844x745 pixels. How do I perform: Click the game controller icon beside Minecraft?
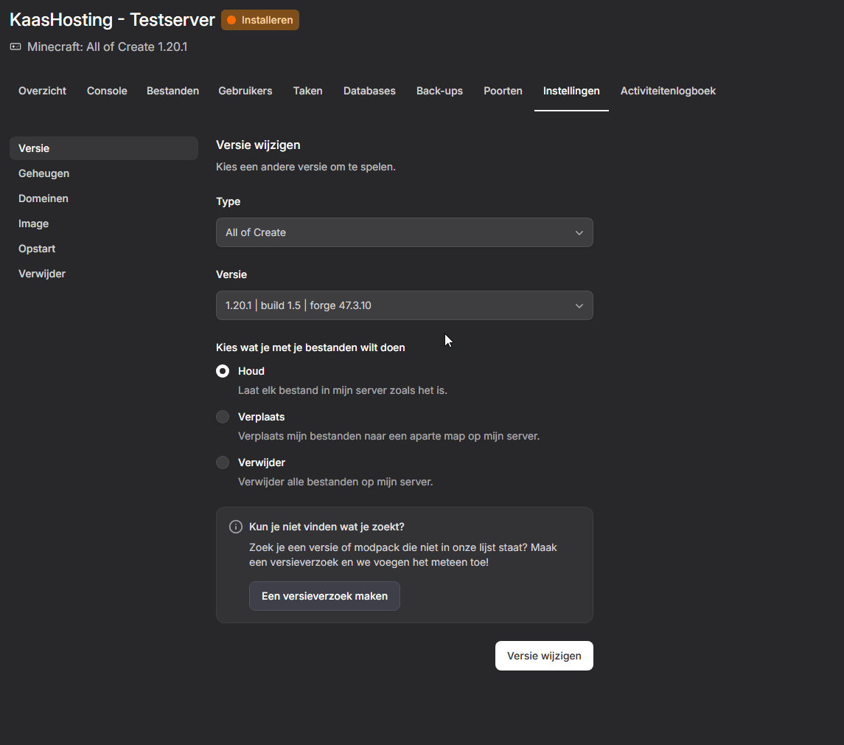pos(15,47)
